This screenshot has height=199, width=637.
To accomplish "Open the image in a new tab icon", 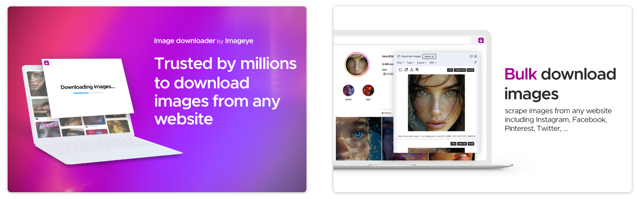I will tap(406, 69).
